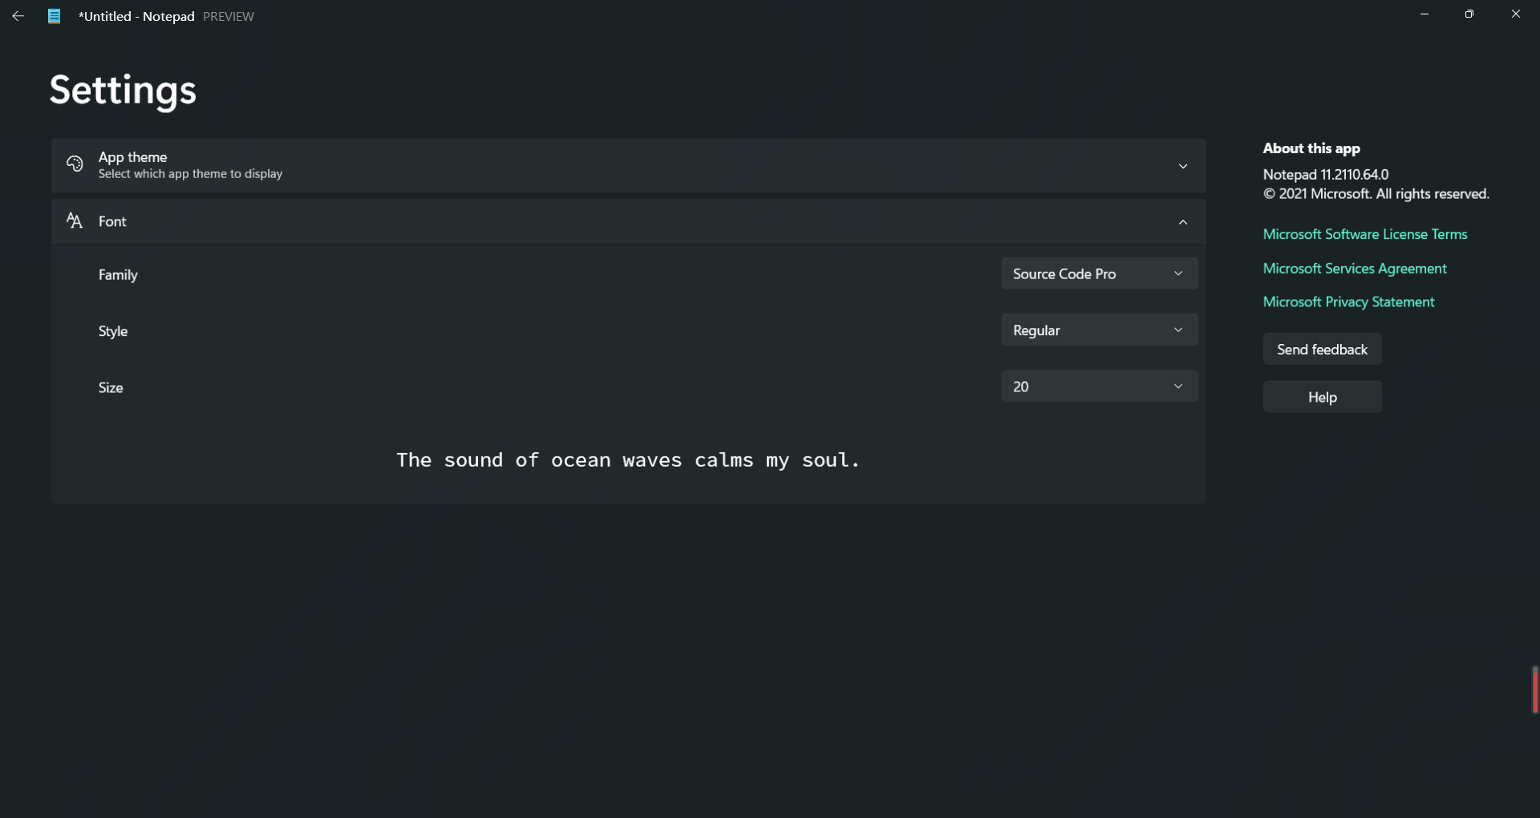
Task: Click the vertical scrollbar thumb
Action: point(1534,690)
